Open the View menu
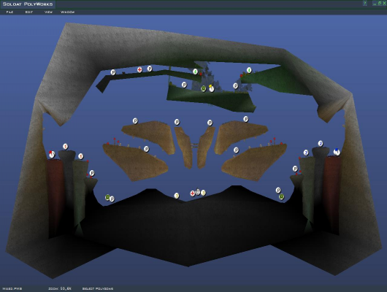 pyautogui.click(x=48, y=12)
